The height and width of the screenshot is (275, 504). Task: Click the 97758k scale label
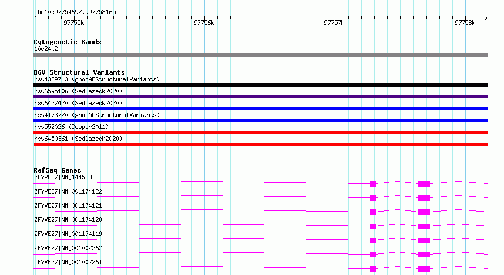click(465, 23)
